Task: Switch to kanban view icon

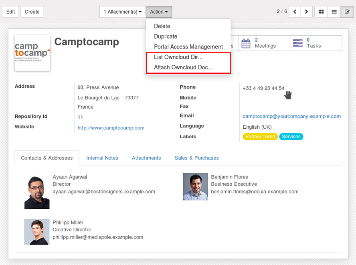Action: coord(321,12)
